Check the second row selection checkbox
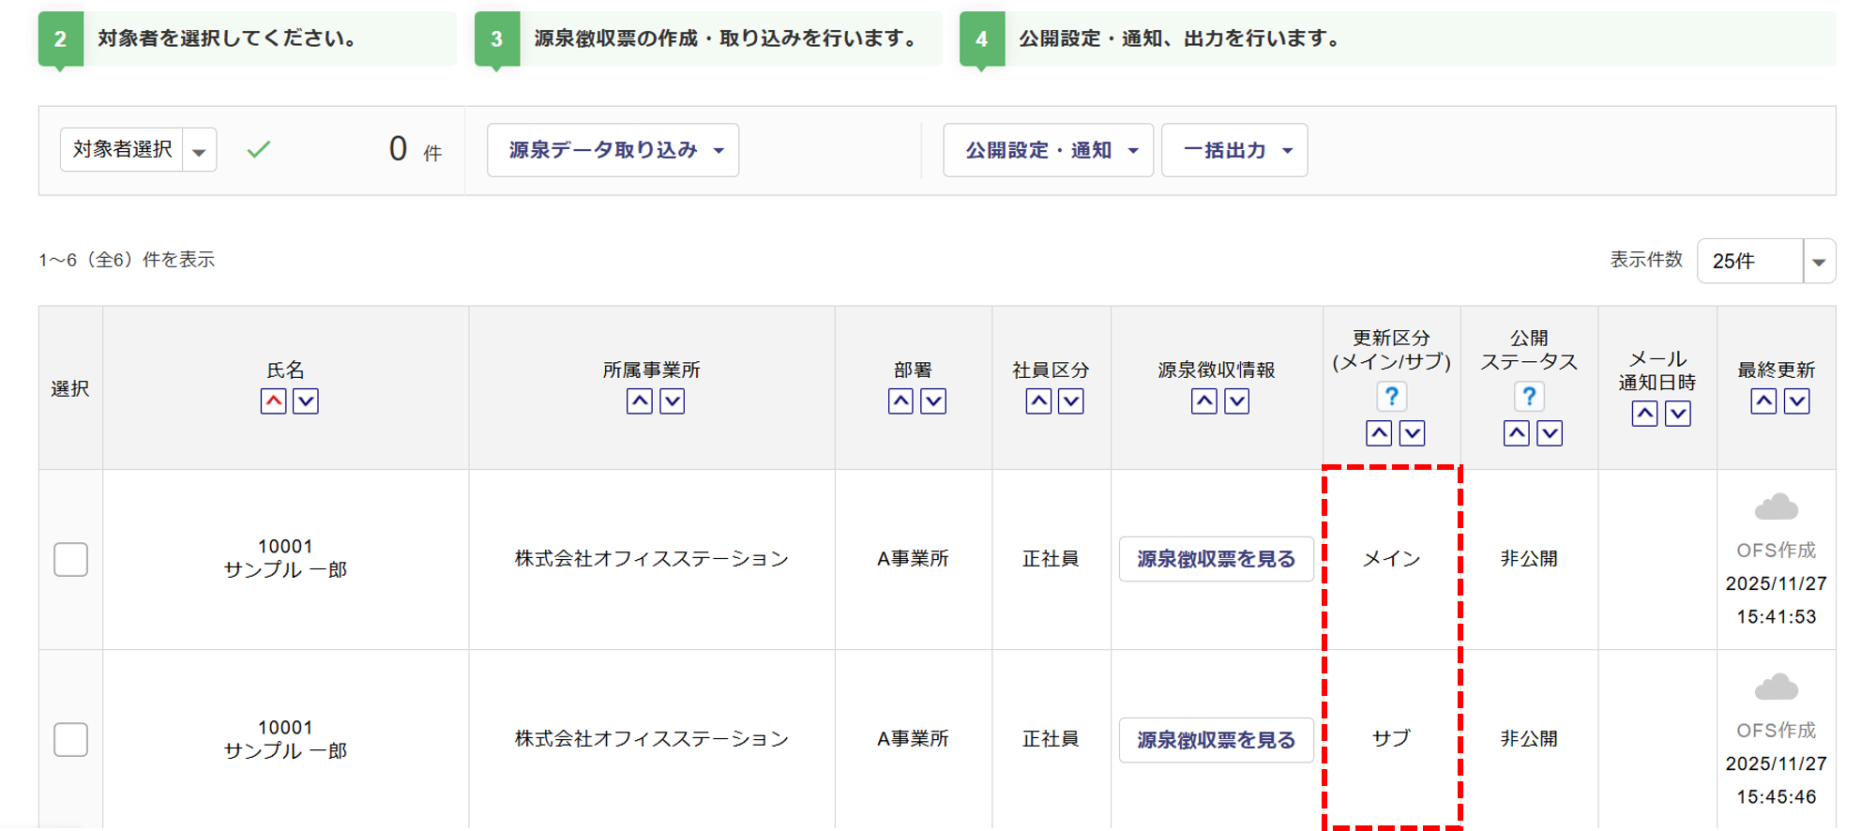The width and height of the screenshot is (1876, 831). [x=70, y=740]
